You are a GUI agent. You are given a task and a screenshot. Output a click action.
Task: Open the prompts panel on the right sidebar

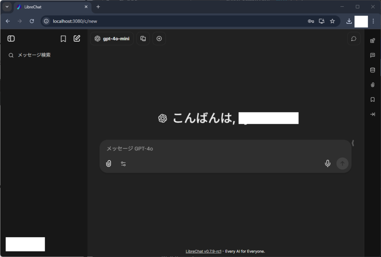tap(372, 55)
